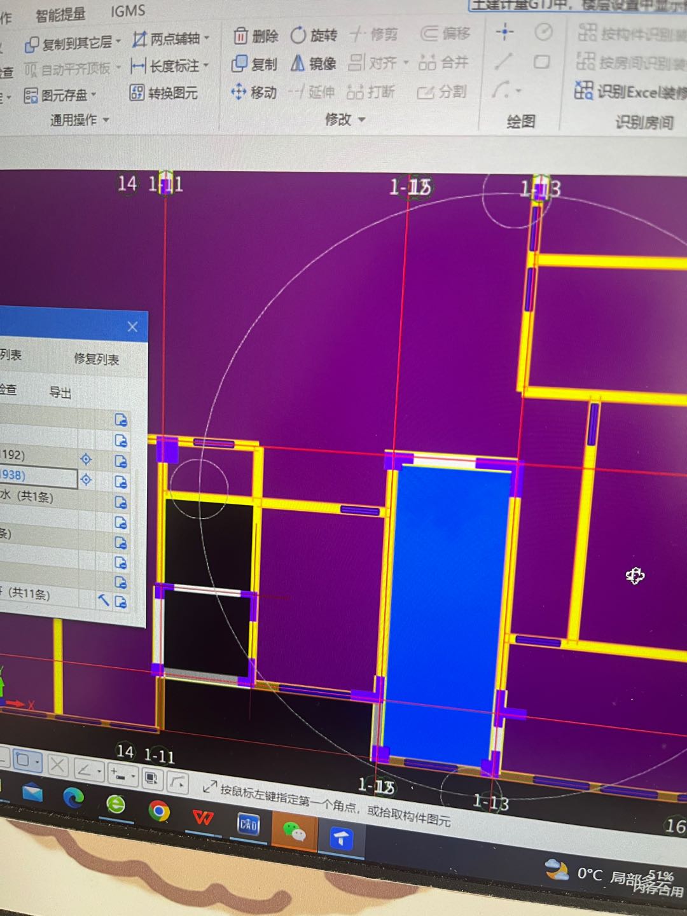Expand the 通用操作 group arrow

[x=106, y=120]
